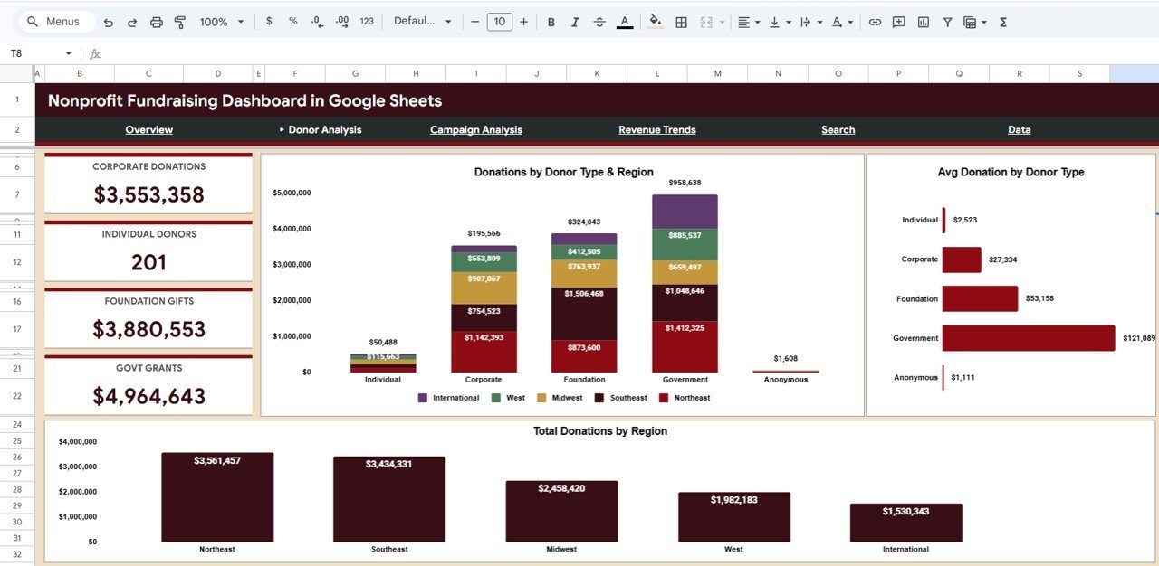This screenshot has width=1159, height=566.
Task: Toggle strikethrough formatting
Action: (x=599, y=21)
